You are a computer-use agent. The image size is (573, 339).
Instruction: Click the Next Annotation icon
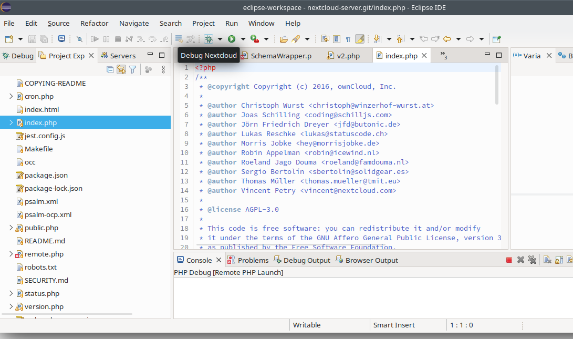click(378, 39)
